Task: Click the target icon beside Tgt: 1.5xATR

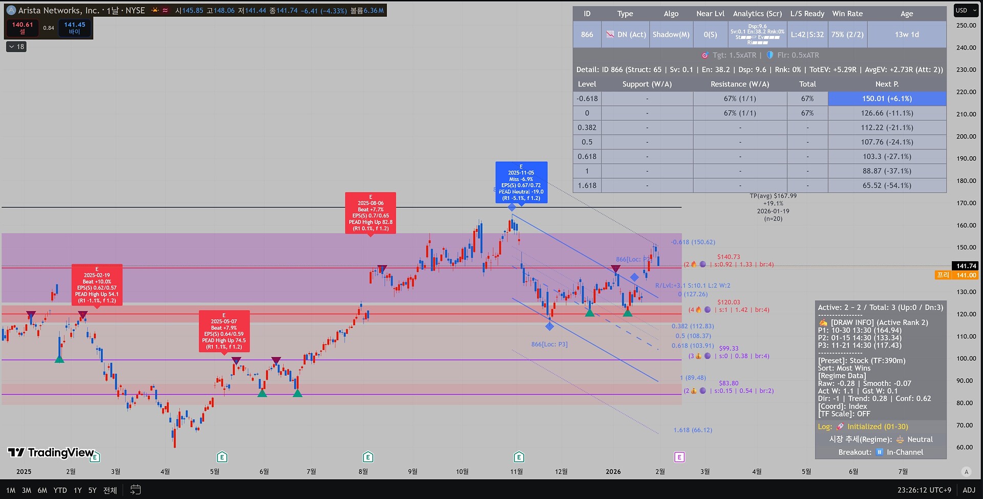Action: point(705,55)
